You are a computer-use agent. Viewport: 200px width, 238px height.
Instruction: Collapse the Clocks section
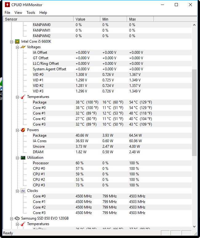[17, 191]
